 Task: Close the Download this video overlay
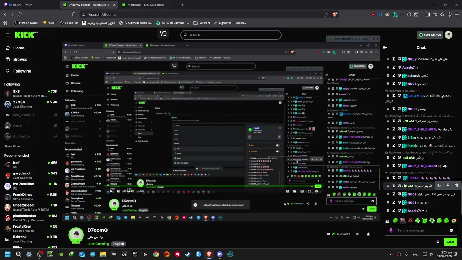pyautogui.click(x=378, y=38)
